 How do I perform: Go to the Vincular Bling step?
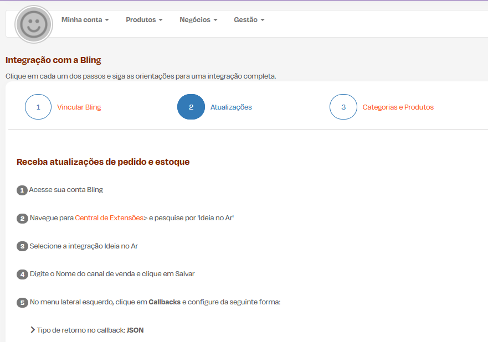tap(79, 107)
